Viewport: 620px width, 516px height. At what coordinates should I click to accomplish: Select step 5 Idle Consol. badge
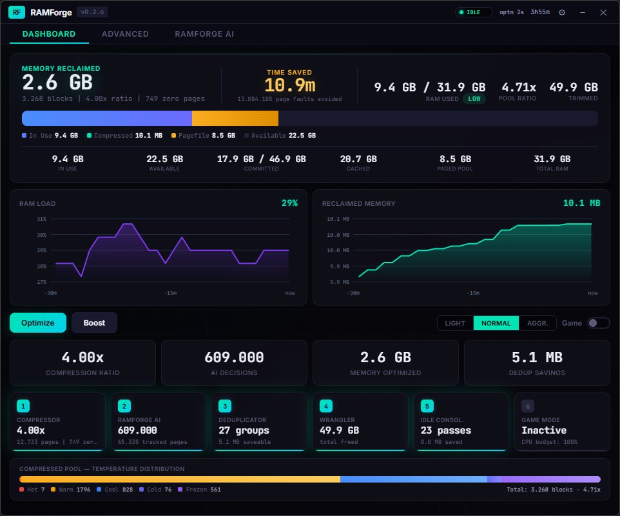point(427,406)
